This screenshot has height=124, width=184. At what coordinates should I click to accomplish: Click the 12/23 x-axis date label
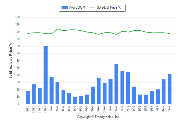(46, 109)
